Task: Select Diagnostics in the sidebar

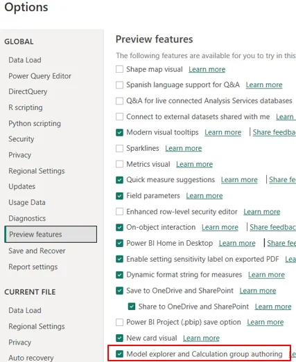Action: point(27,219)
